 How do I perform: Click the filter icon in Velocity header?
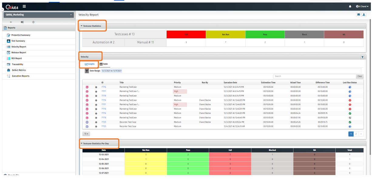(362, 57)
